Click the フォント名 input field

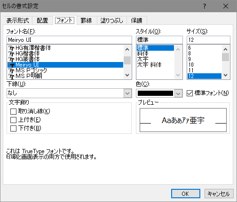coord(69,40)
